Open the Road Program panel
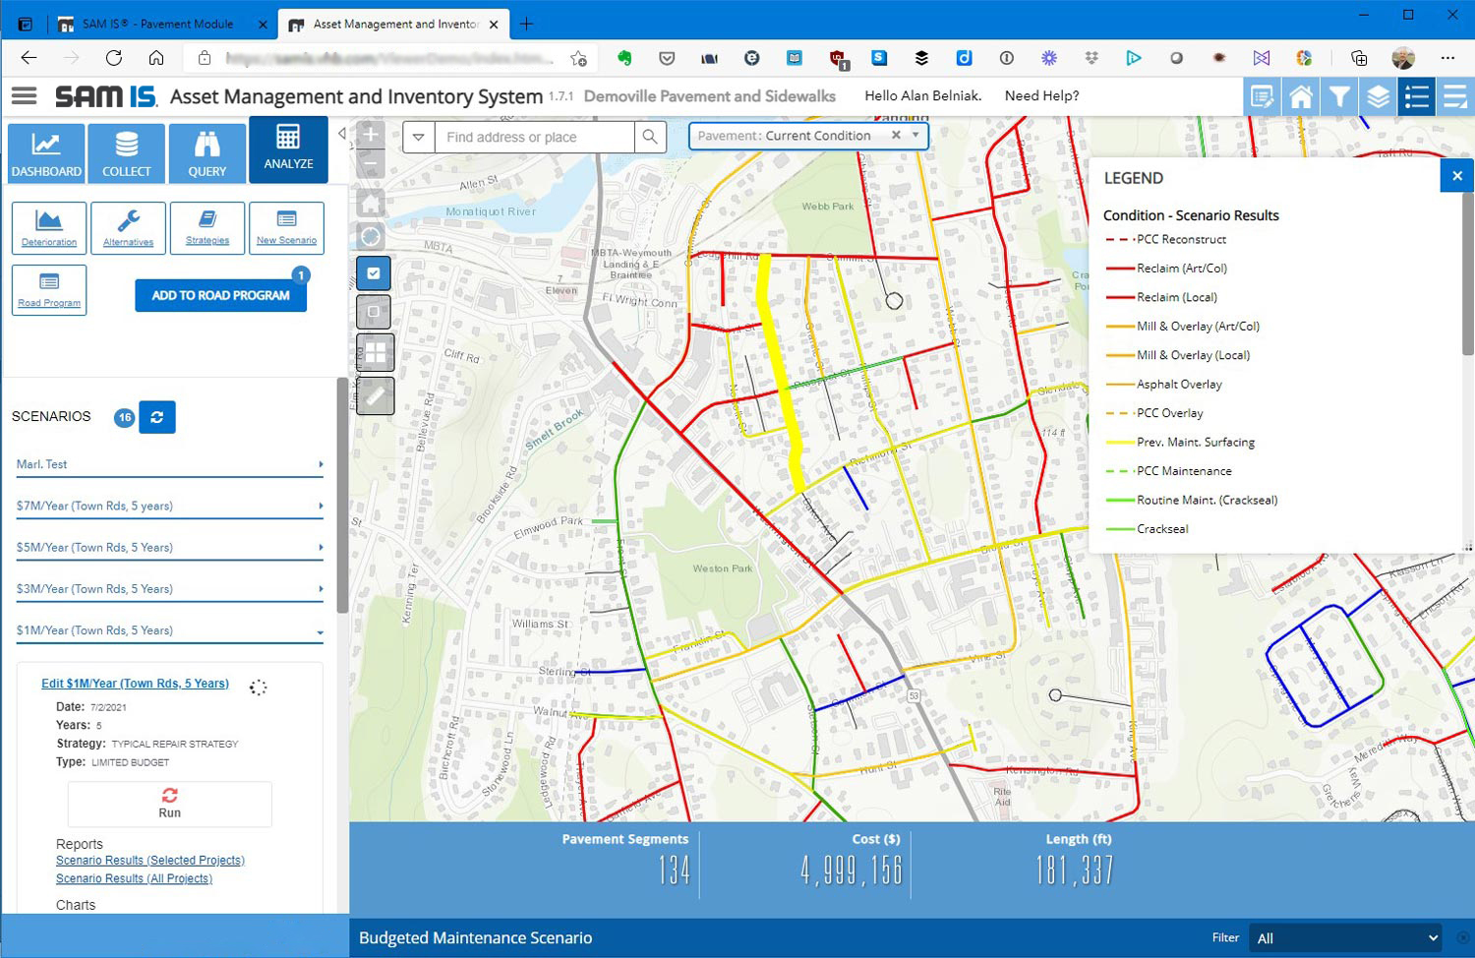The height and width of the screenshot is (958, 1475). pyautogui.click(x=49, y=290)
